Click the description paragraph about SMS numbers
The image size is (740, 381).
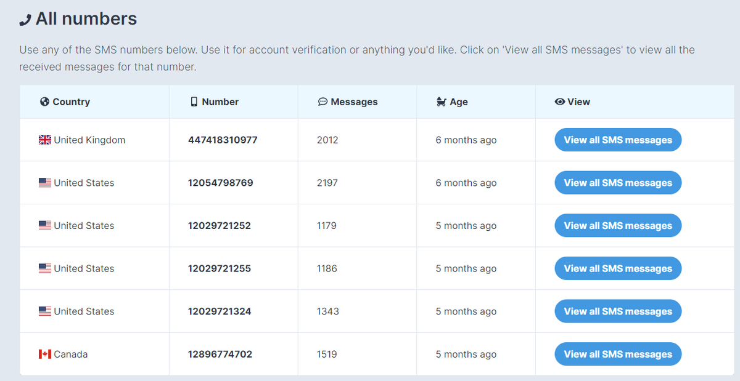(357, 58)
